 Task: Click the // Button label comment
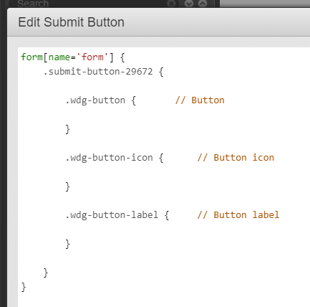point(238,215)
